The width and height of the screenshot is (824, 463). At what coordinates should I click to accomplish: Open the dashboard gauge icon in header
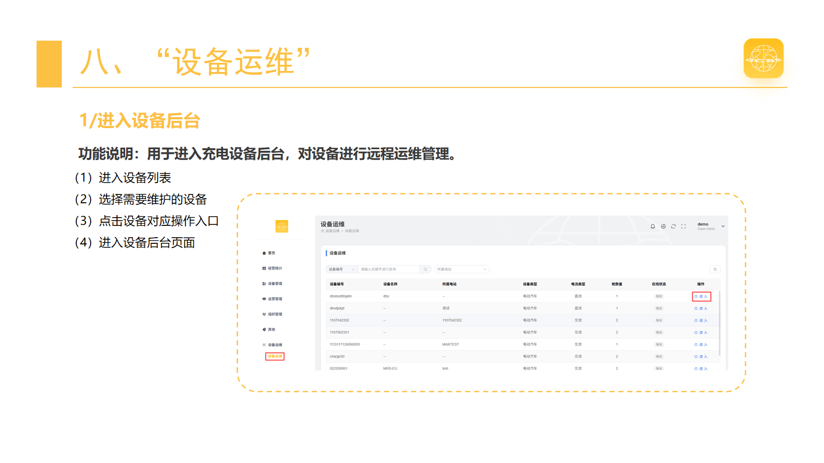pyautogui.click(x=663, y=226)
